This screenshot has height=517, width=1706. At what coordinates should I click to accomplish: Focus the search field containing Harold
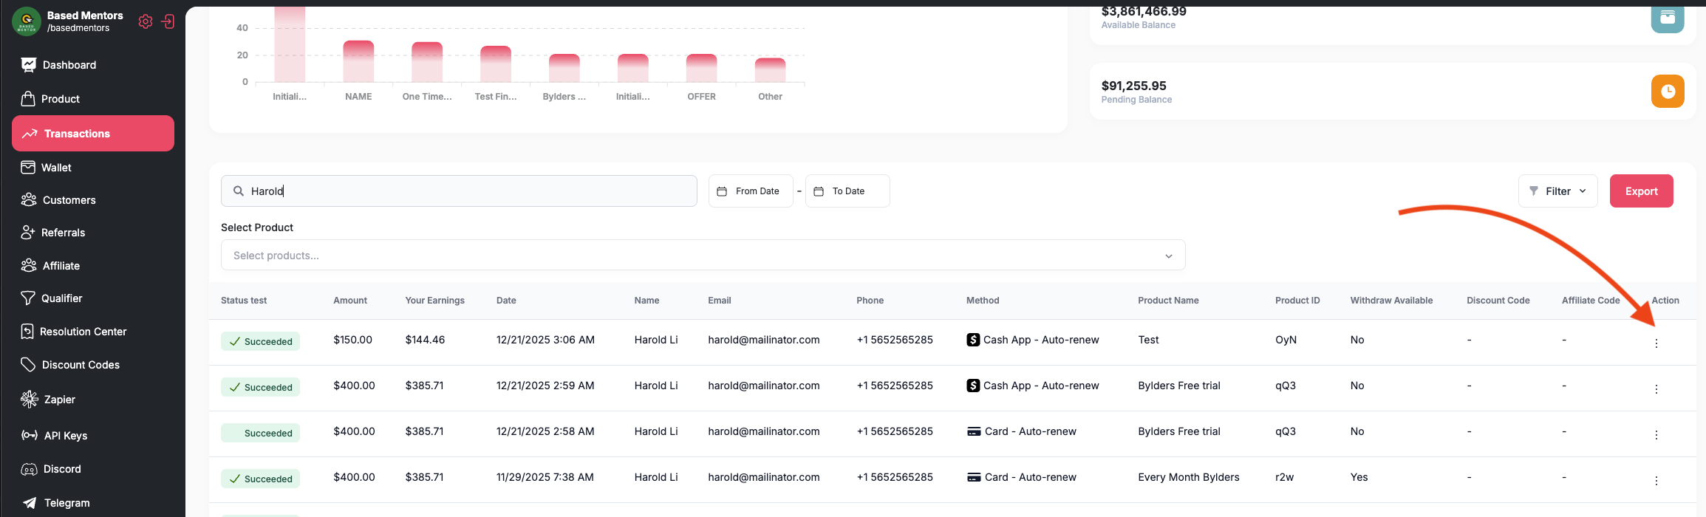tap(459, 191)
